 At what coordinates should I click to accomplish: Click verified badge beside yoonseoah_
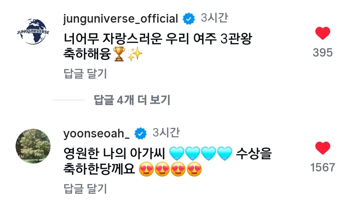tap(140, 134)
